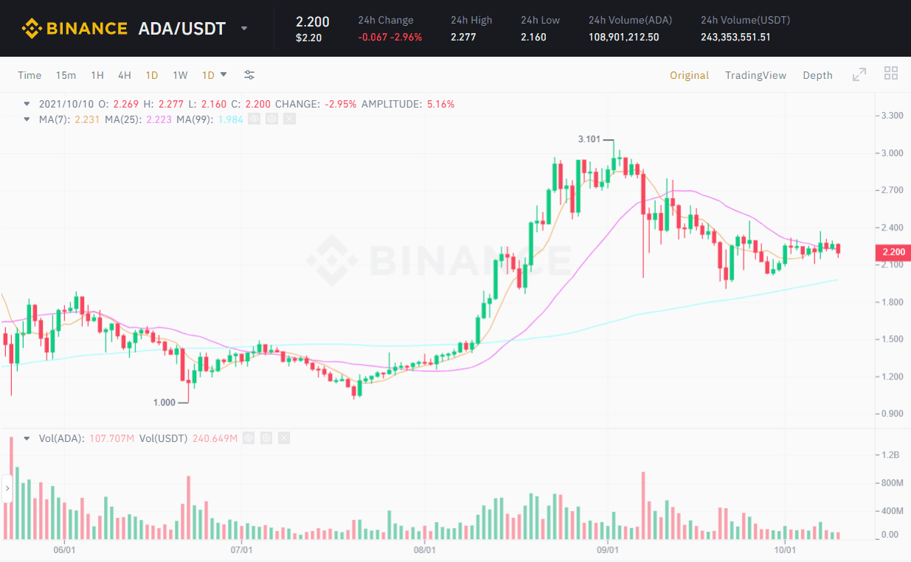911x562 pixels.
Task: Click the Vol(USDT) value 240.649M
Action: pyautogui.click(x=215, y=438)
